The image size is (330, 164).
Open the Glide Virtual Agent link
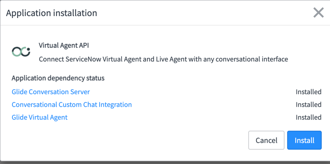click(x=40, y=117)
